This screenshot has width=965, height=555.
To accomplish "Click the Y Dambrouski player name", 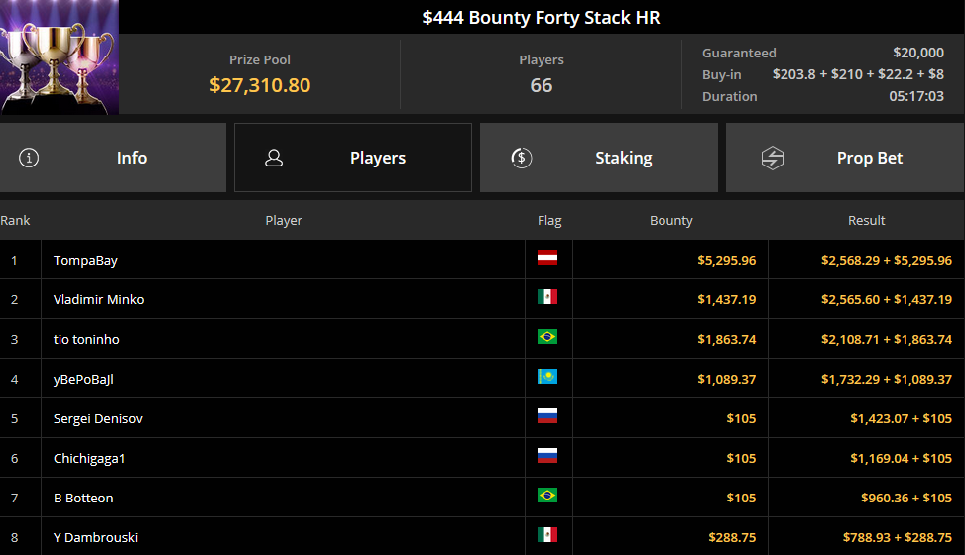I will point(95,537).
